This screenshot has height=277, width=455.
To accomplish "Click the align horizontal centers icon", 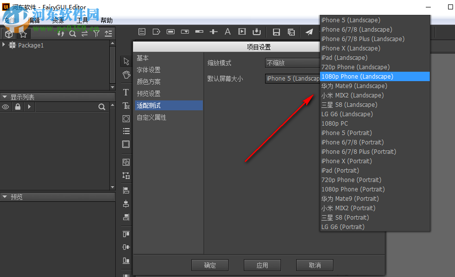I will point(126,204).
